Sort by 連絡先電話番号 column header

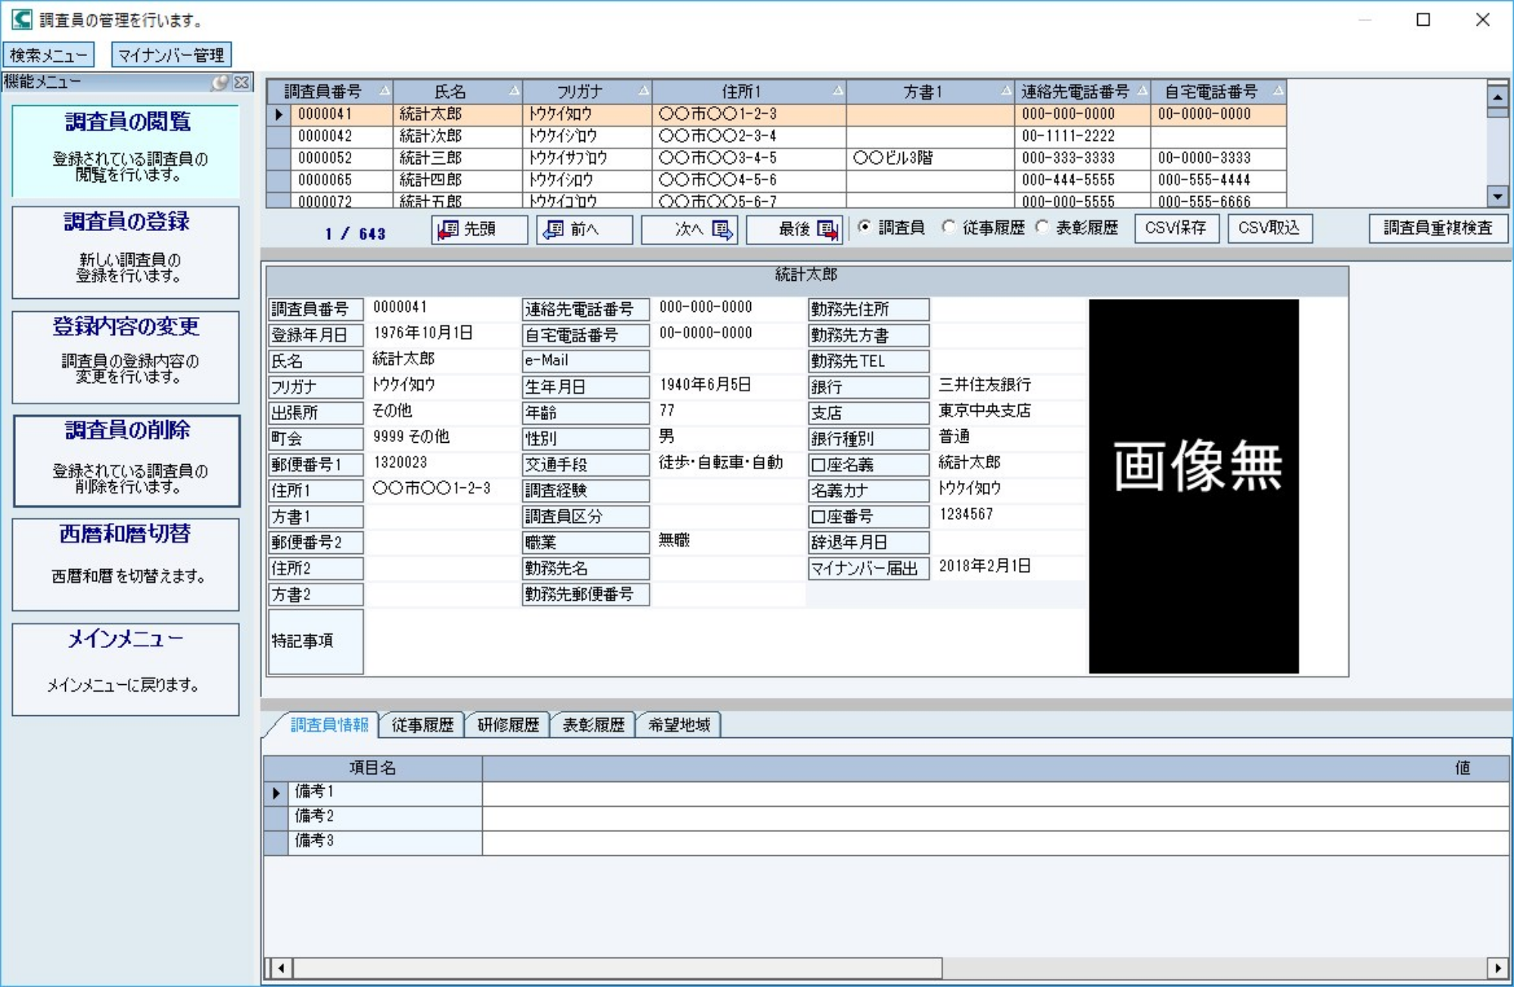(1083, 92)
